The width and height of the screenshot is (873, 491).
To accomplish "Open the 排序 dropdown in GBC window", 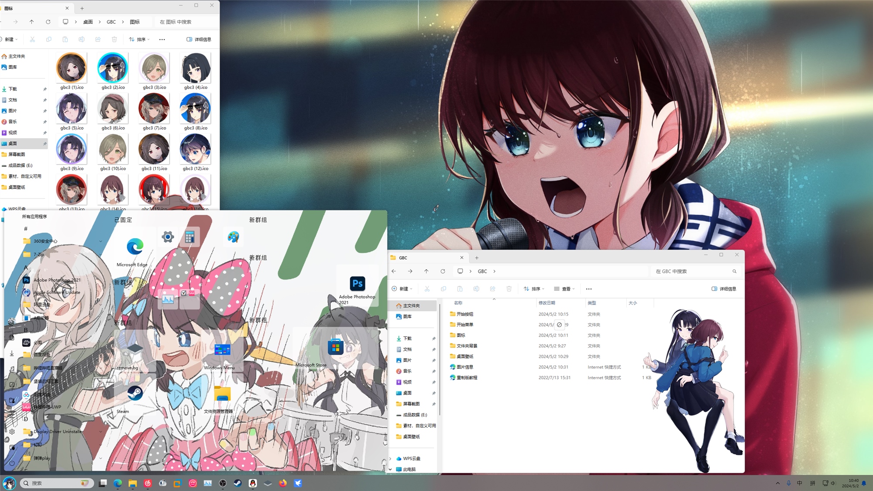I will click(534, 289).
